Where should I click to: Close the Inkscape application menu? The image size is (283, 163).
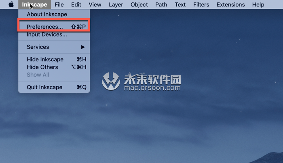(34, 4)
